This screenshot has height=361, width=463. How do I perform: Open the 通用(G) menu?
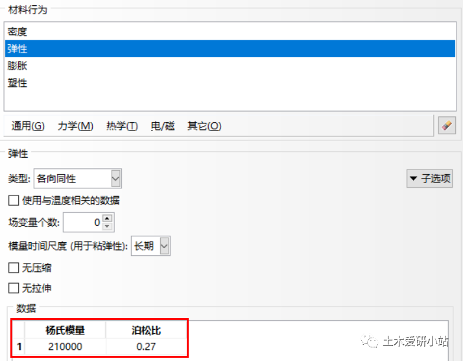[28, 126]
